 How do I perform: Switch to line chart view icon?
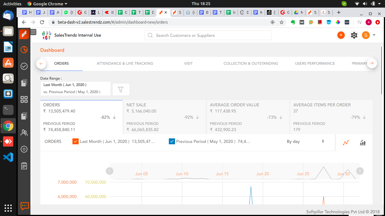(346, 143)
